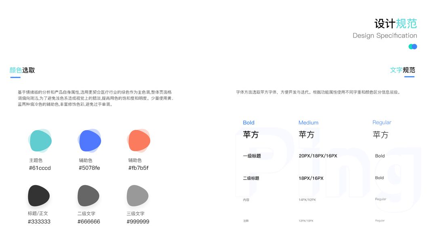This screenshot has width=431, height=242.
Task: Click the #61cccd hex code text
Action: 40,168
